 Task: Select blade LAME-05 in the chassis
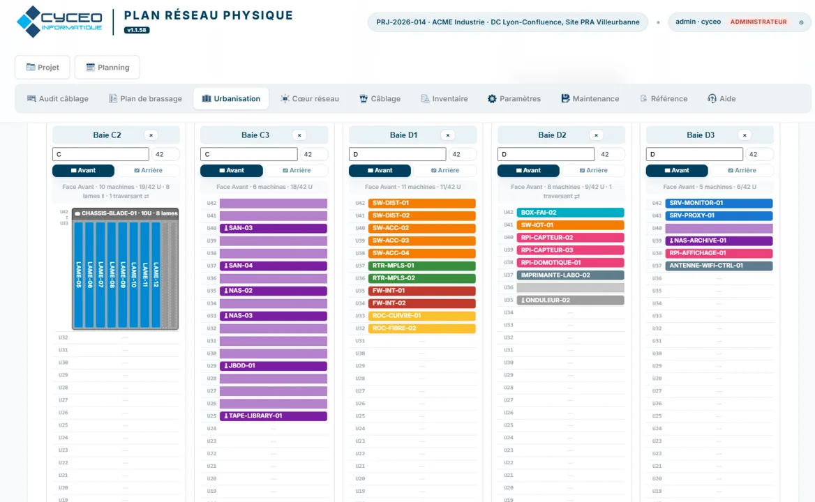78,275
